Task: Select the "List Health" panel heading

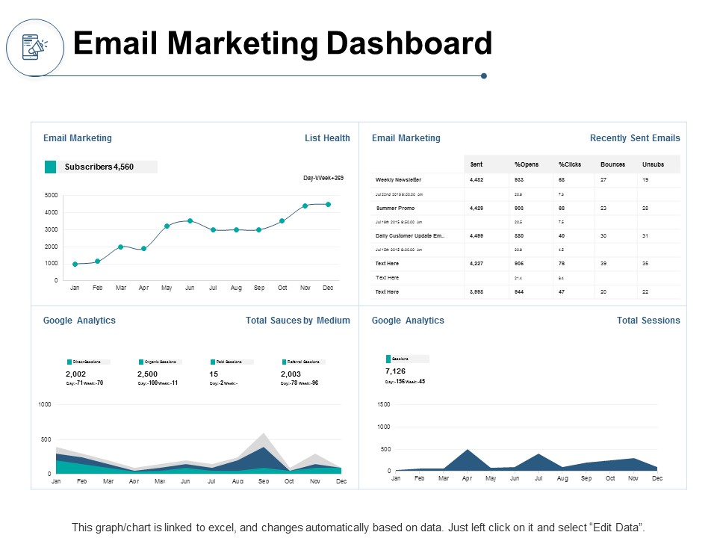Action: 327,138
